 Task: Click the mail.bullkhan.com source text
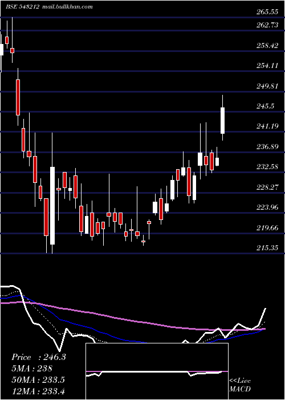point(67,7)
